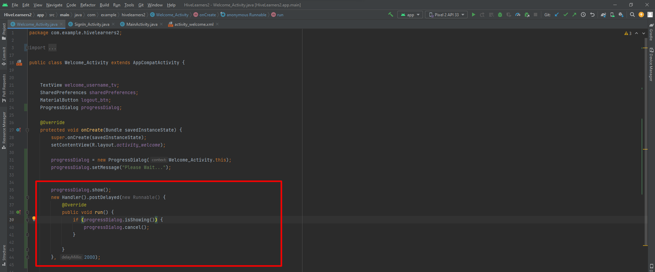This screenshot has width=655, height=272.
Task: Click the orange update notification icon
Action: pyautogui.click(x=641, y=15)
